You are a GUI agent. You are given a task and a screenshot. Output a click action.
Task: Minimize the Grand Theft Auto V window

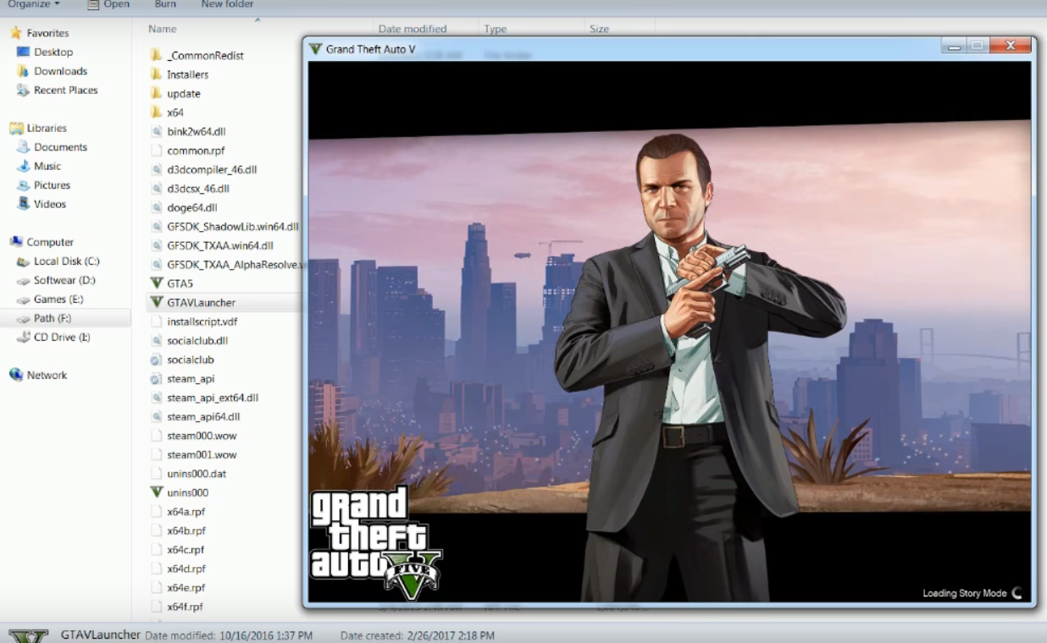[954, 47]
